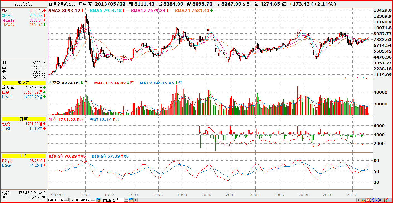393x203 pixels.
Task: Click the SMA6 7954.48 legend label
Action: [x=107, y=11]
